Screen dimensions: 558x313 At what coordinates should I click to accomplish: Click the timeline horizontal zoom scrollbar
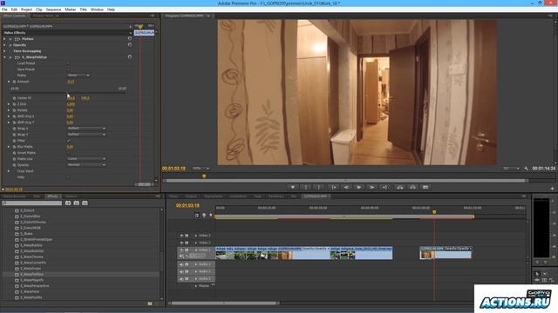tap(223, 303)
